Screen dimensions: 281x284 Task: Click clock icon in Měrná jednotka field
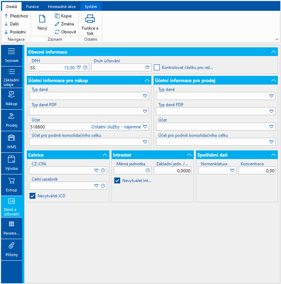click(148, 171)
